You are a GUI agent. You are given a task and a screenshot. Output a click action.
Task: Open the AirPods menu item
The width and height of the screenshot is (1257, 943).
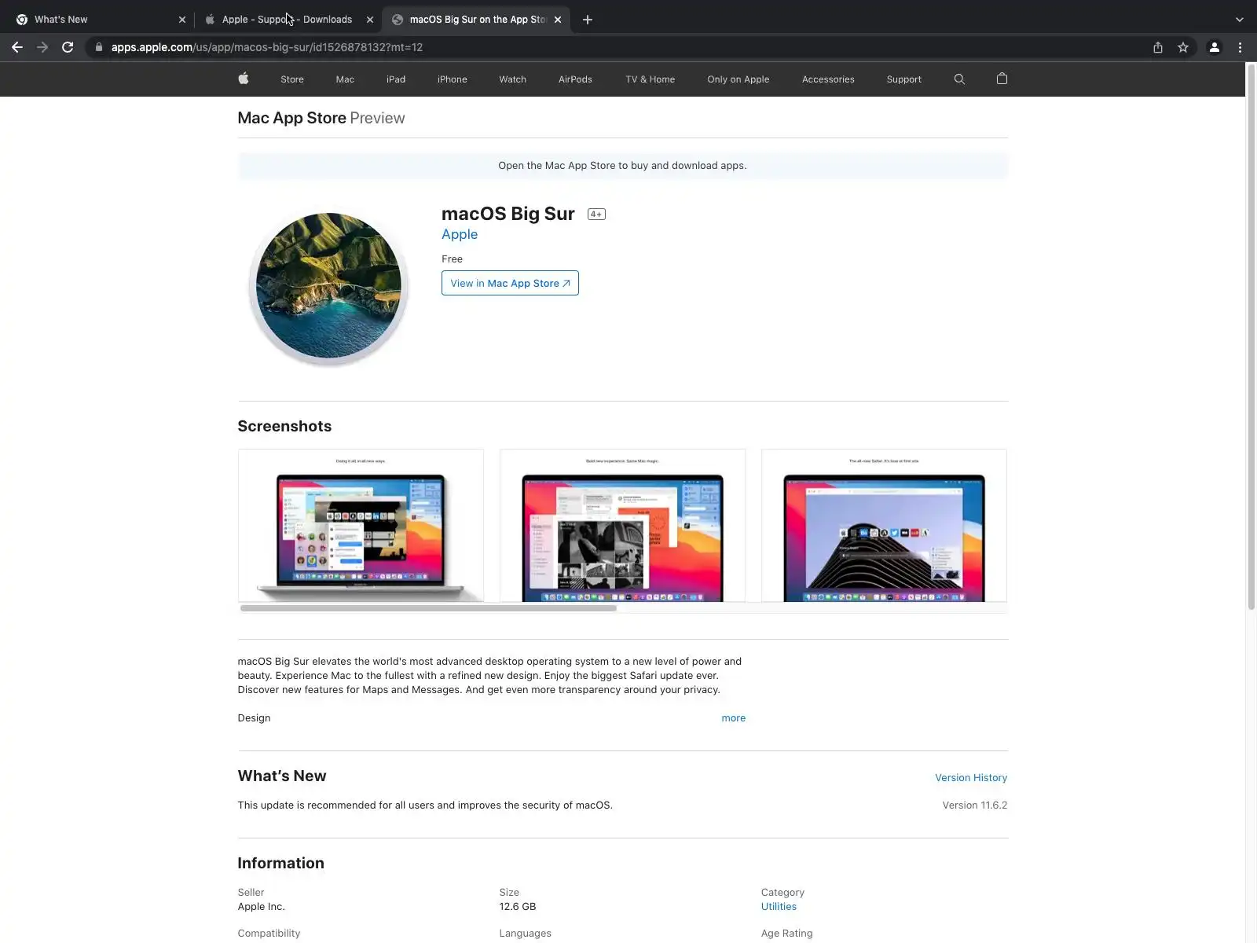[x=575, y=79]
